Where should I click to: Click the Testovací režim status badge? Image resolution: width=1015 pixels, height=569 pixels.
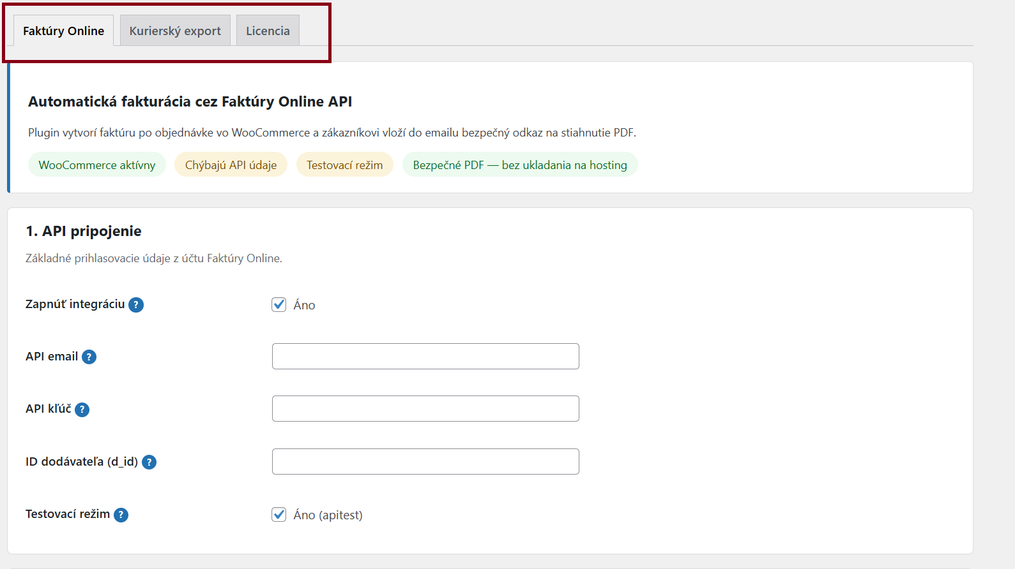pyautogui.click(x=344, y=165)
